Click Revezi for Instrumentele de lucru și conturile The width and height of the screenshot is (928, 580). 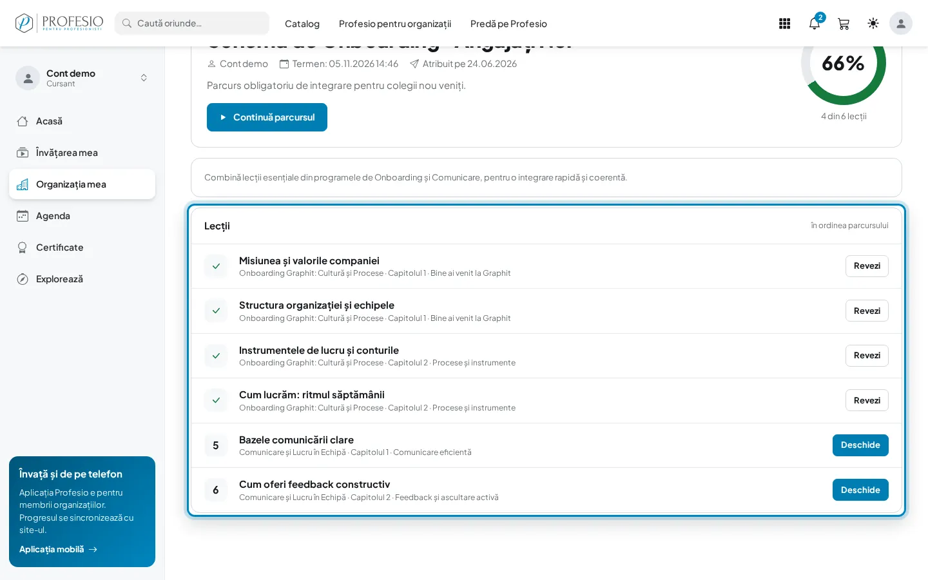[867, 356]
